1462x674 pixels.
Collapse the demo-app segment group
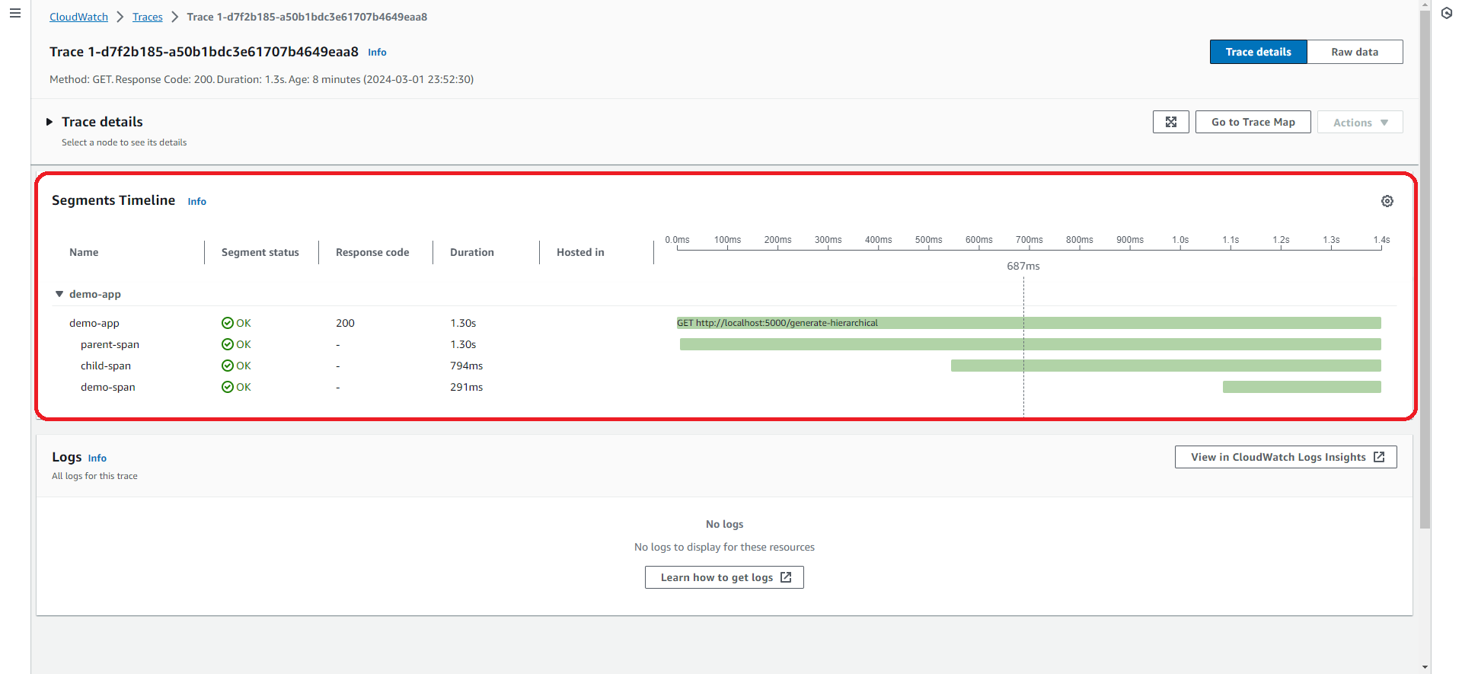click(x=59, y=294)
